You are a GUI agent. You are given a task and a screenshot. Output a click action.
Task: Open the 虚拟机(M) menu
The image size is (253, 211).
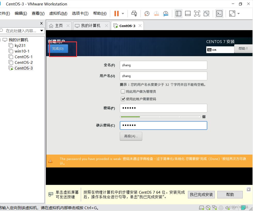(58, 13)
